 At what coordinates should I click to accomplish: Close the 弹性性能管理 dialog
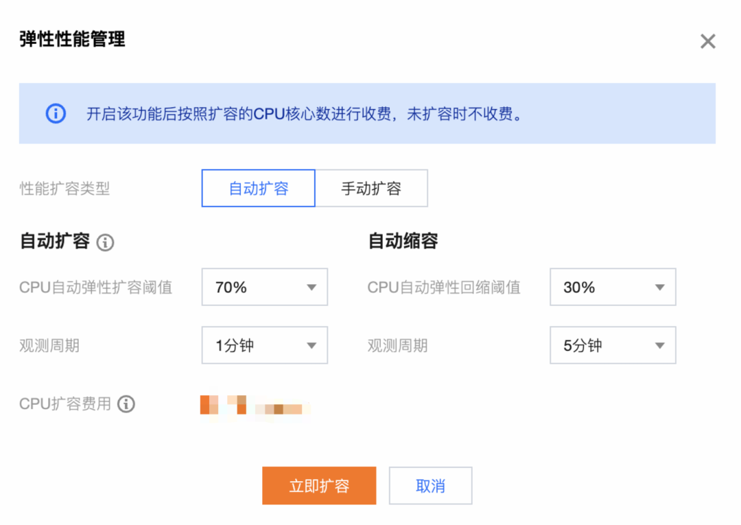(x=707, y=42)
